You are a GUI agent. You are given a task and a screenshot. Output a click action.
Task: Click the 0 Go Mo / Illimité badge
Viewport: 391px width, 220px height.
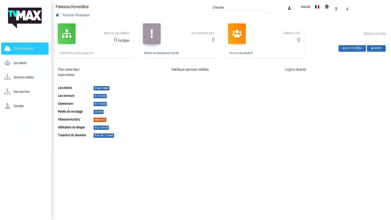[104, 135]
